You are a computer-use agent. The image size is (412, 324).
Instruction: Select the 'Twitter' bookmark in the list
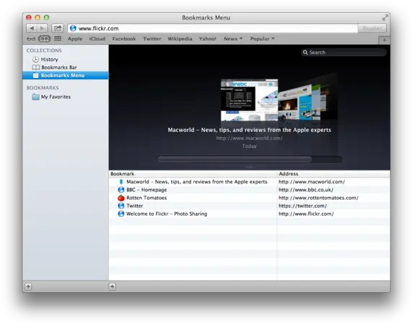click(x=135, y=206)
